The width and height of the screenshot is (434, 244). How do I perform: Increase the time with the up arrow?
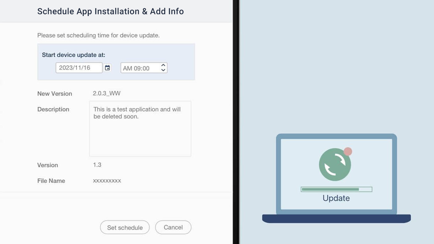(163, 65)
